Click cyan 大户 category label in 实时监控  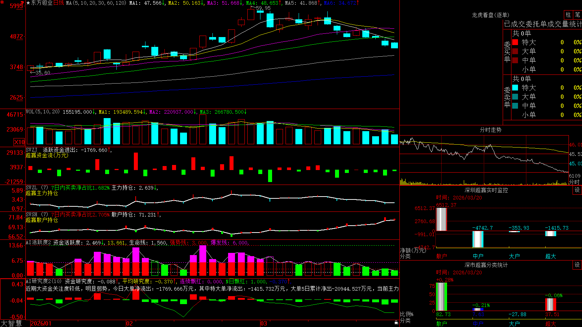coord(514,256)
